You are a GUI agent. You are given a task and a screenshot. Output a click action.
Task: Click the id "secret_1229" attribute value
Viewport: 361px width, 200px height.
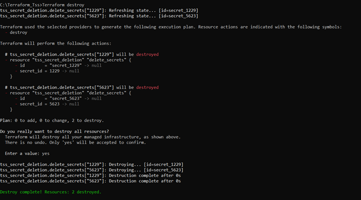click(66, 65)
